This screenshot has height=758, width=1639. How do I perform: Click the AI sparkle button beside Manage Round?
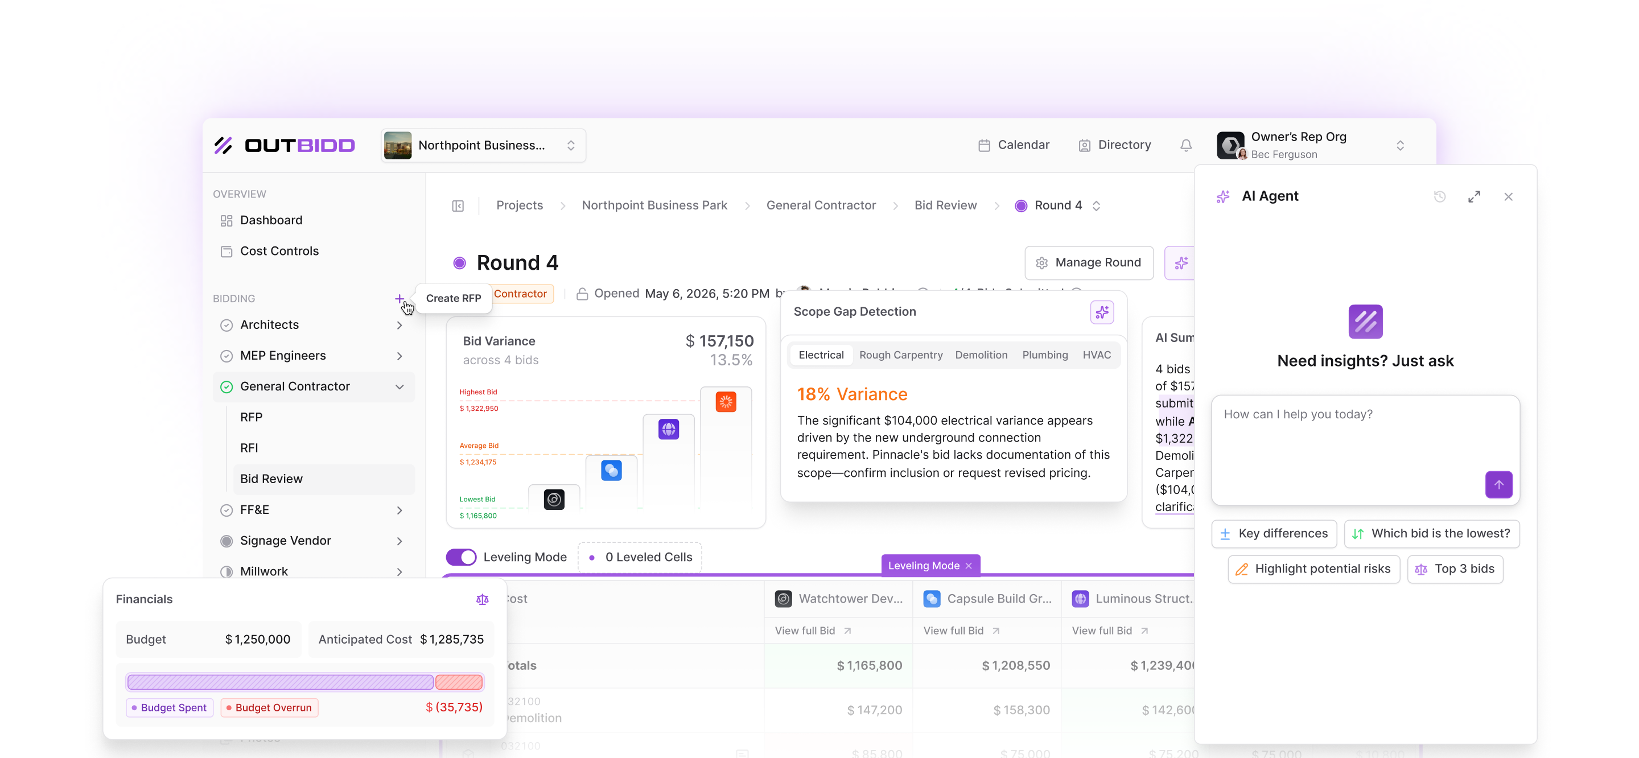pos(1181,263)
